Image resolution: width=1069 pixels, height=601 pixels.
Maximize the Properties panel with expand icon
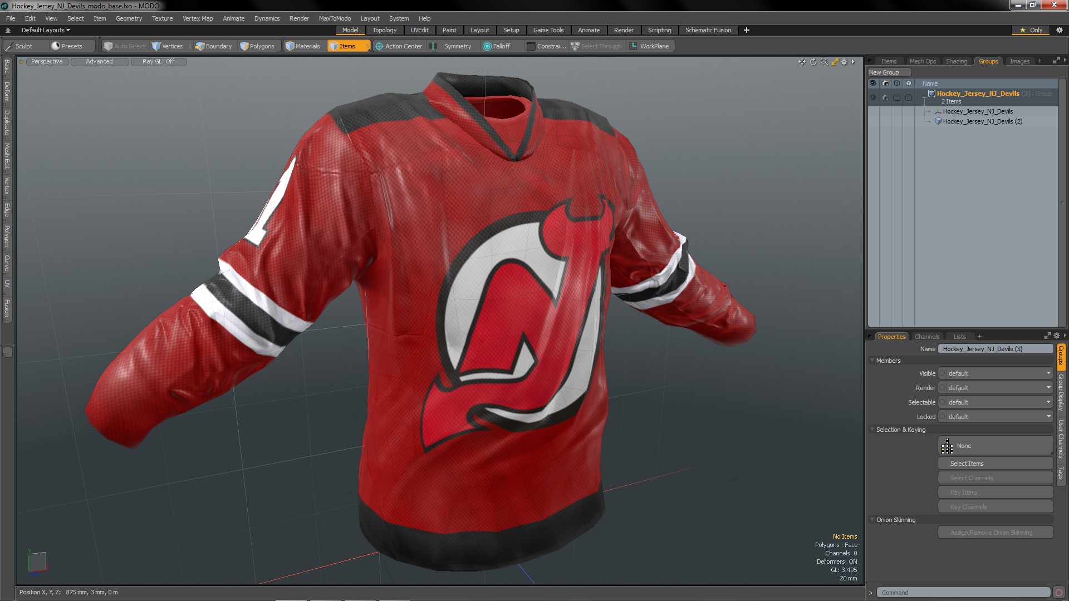[1047, 336]
